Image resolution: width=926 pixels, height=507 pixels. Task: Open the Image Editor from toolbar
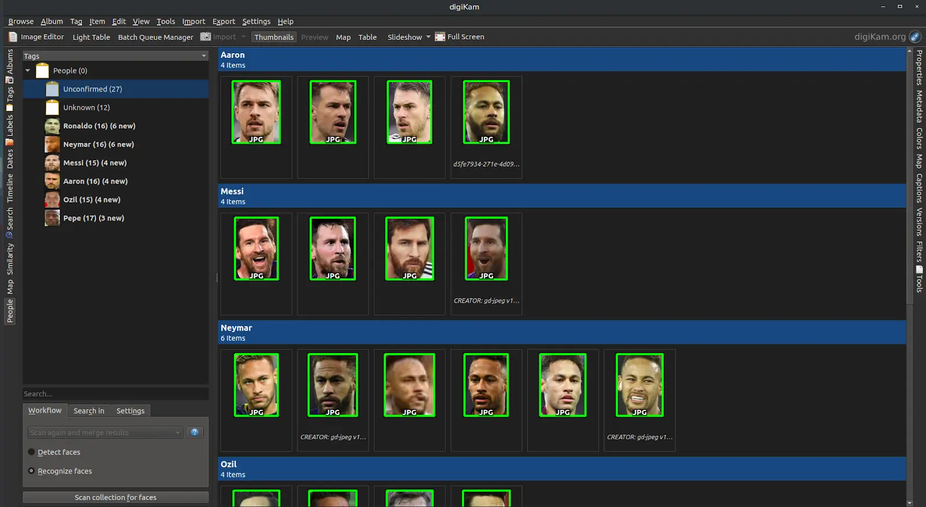(36, 37)
